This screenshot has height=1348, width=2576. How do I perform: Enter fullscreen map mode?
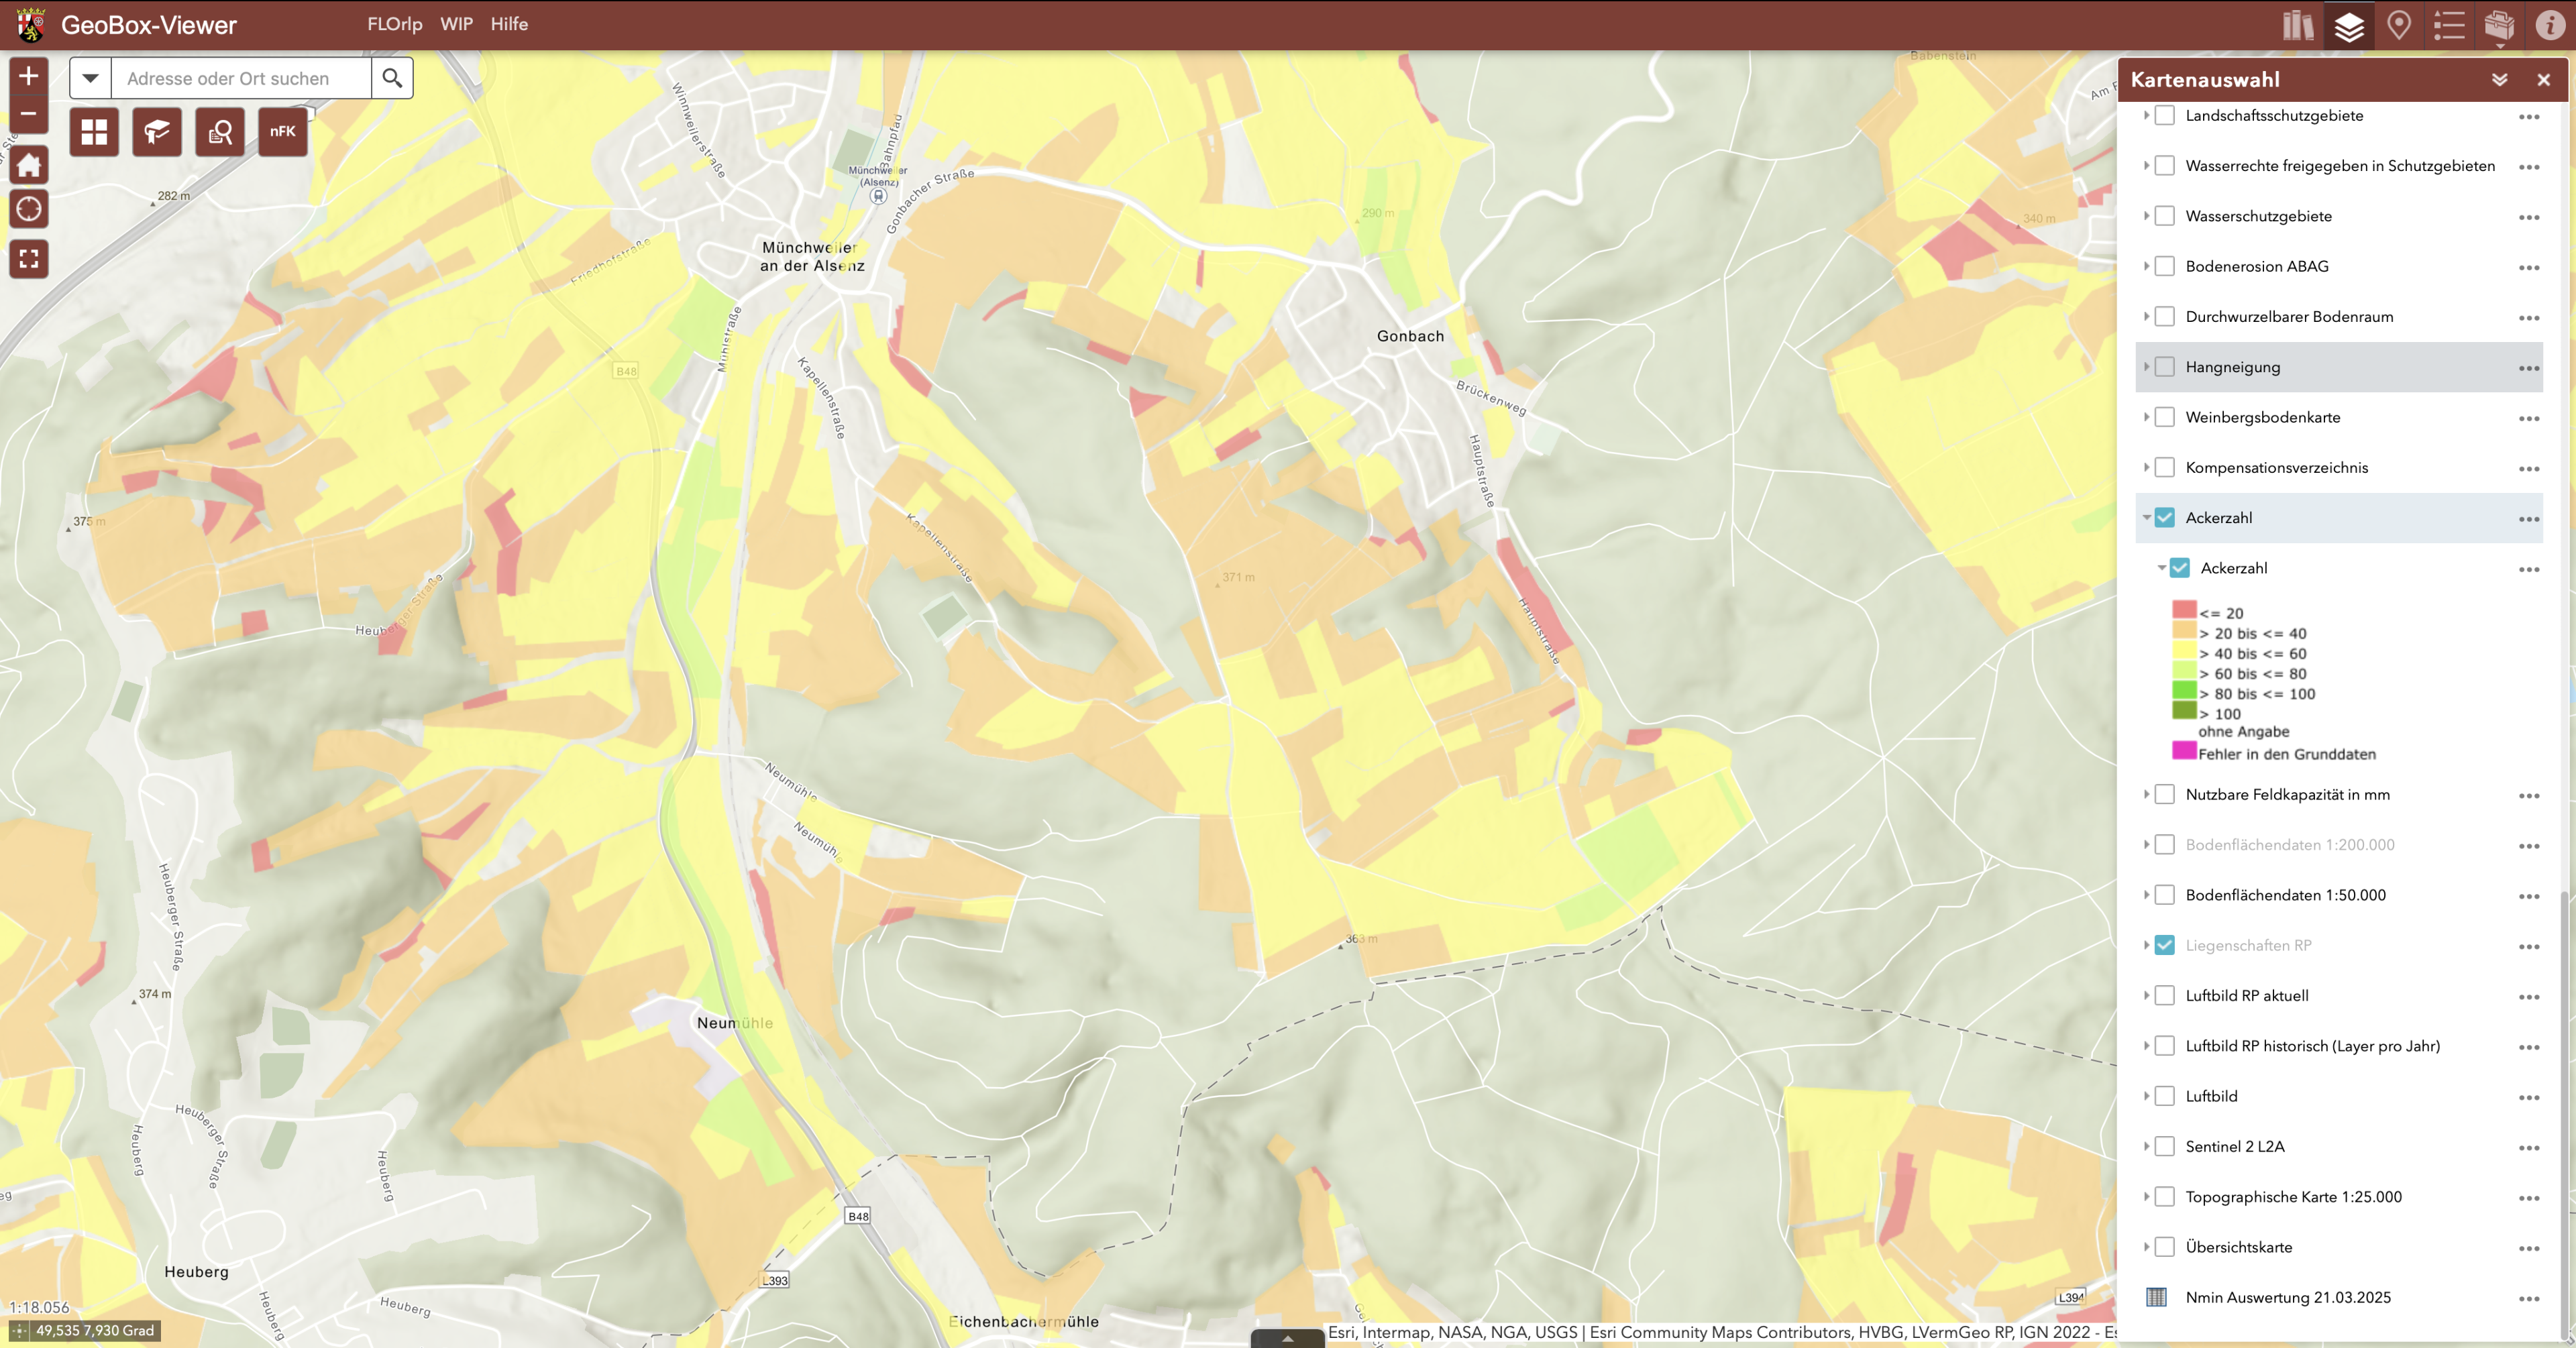[x=28, y=259]
